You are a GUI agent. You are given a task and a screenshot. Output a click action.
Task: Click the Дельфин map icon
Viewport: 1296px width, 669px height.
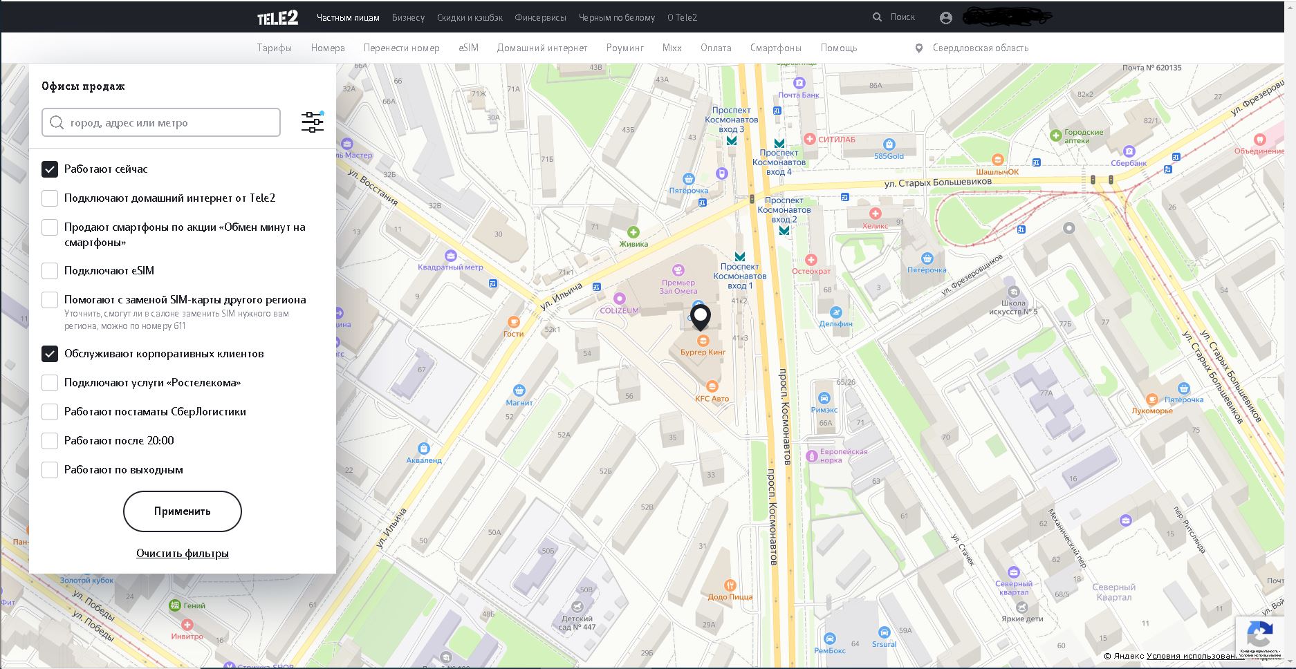(835, 312)
